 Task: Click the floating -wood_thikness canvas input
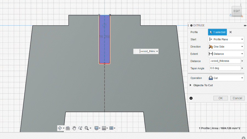pos(147,51)
